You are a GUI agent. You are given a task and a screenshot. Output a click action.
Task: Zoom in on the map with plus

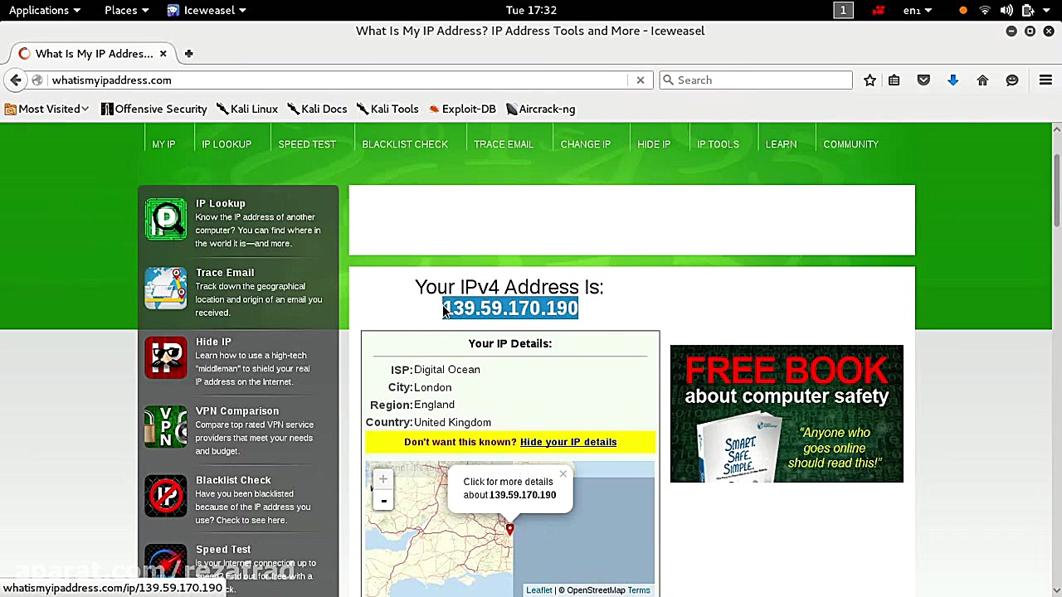[383, 479]
